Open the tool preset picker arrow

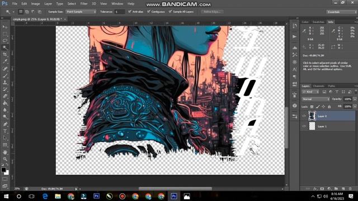pos(13,12)
